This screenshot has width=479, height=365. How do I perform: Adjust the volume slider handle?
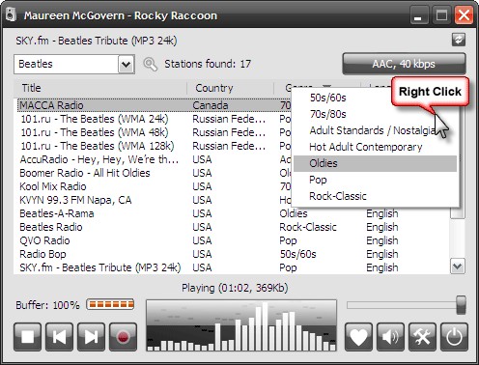pos(461,305)
